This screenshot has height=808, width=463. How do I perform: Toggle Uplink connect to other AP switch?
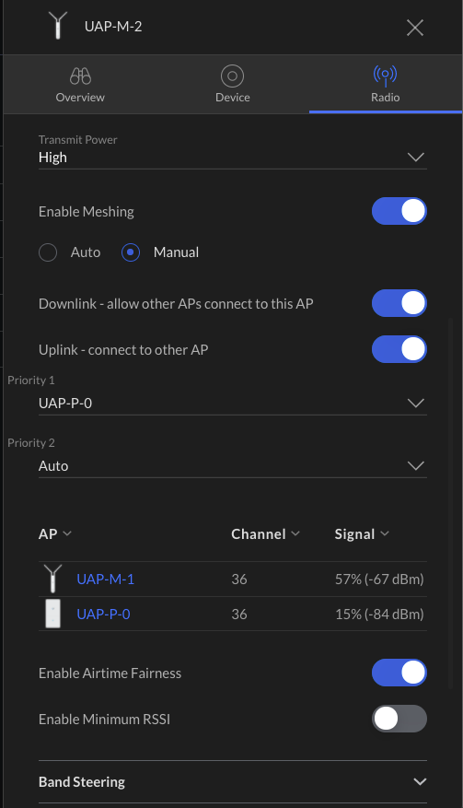click(x=399, y=349)
